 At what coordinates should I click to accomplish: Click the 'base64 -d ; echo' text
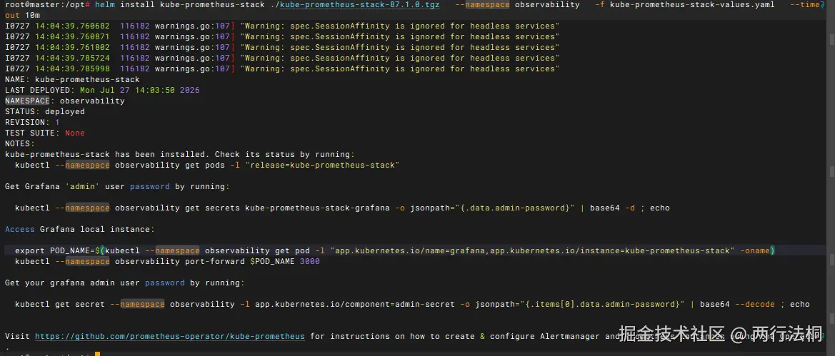pos(630,208)
